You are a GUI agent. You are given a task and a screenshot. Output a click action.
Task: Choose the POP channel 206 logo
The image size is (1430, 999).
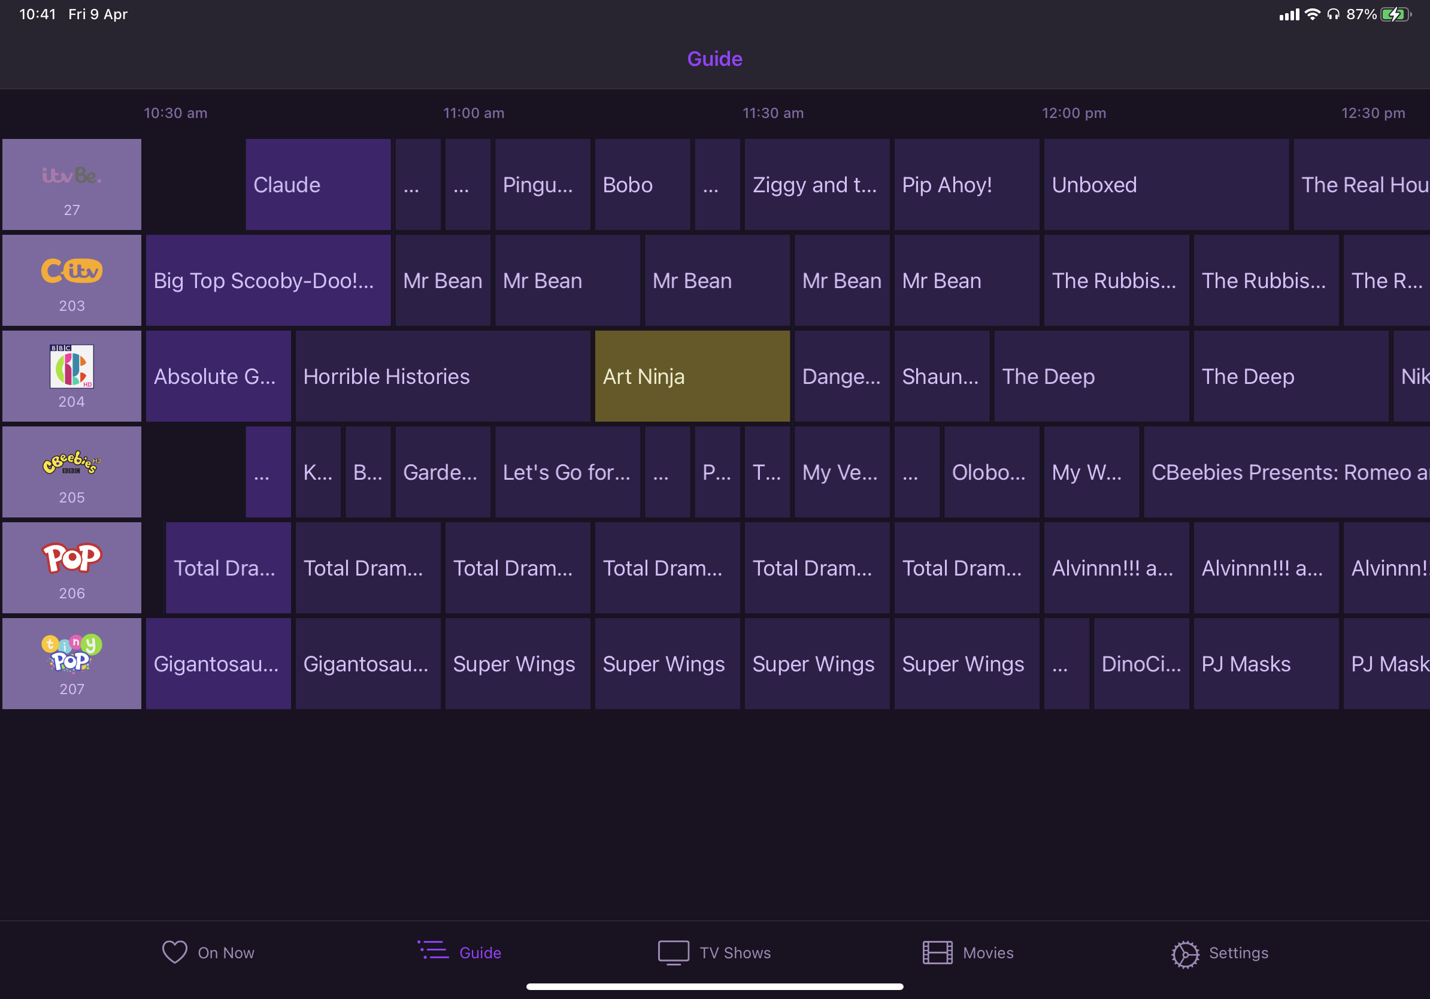tap(72, 559)
